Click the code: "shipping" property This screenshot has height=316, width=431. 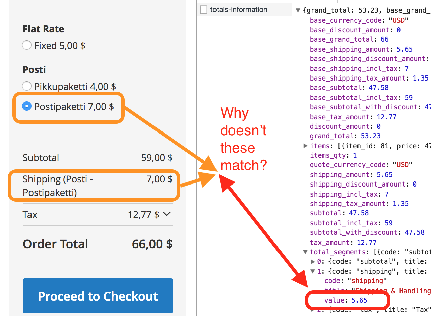tap(356, 281)
